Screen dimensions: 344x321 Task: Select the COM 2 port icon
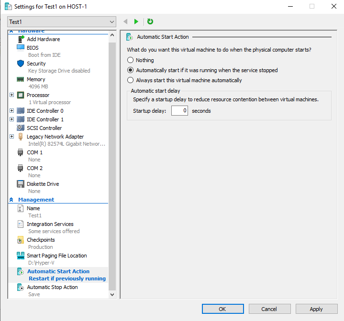point(21,168)
